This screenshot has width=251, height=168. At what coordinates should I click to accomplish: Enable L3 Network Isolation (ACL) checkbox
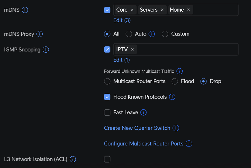coord(107,159)
